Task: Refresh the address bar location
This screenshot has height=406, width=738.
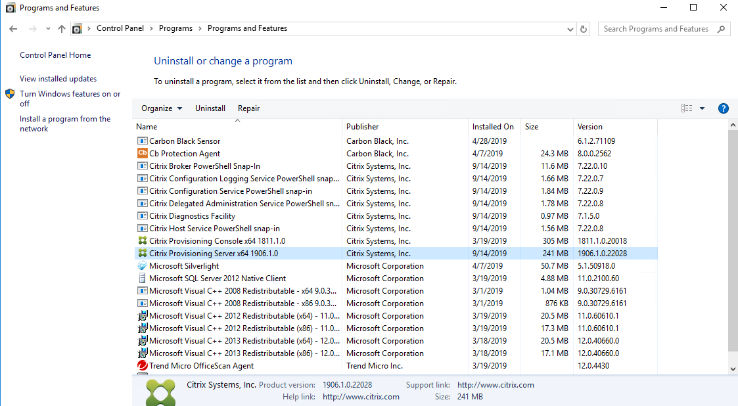Action: pos(584,29)
